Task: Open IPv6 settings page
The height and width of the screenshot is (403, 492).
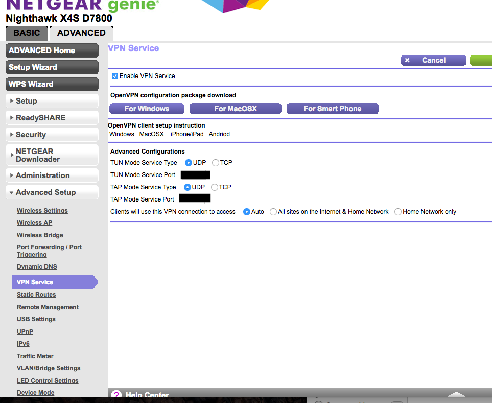Action: [23, 344]
